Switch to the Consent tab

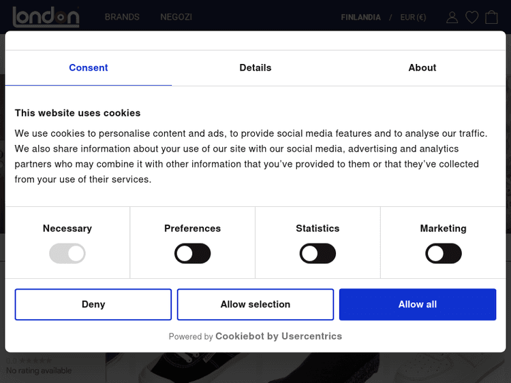click(x=89, y=67)
